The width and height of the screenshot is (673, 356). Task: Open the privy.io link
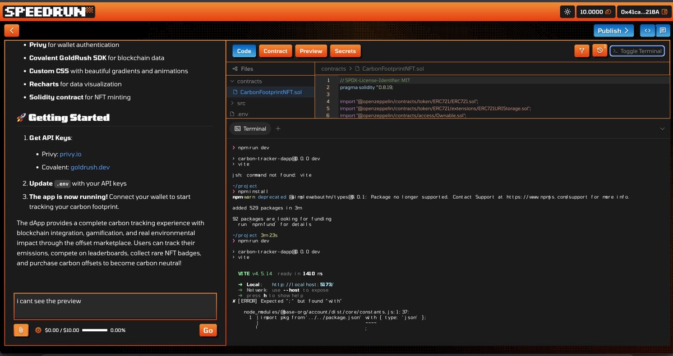click(x=71, y=154)
